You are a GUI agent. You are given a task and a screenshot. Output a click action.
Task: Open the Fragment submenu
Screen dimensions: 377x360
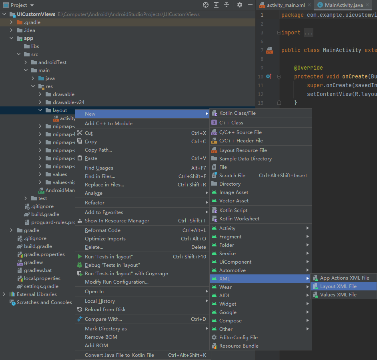coord(261,236)
